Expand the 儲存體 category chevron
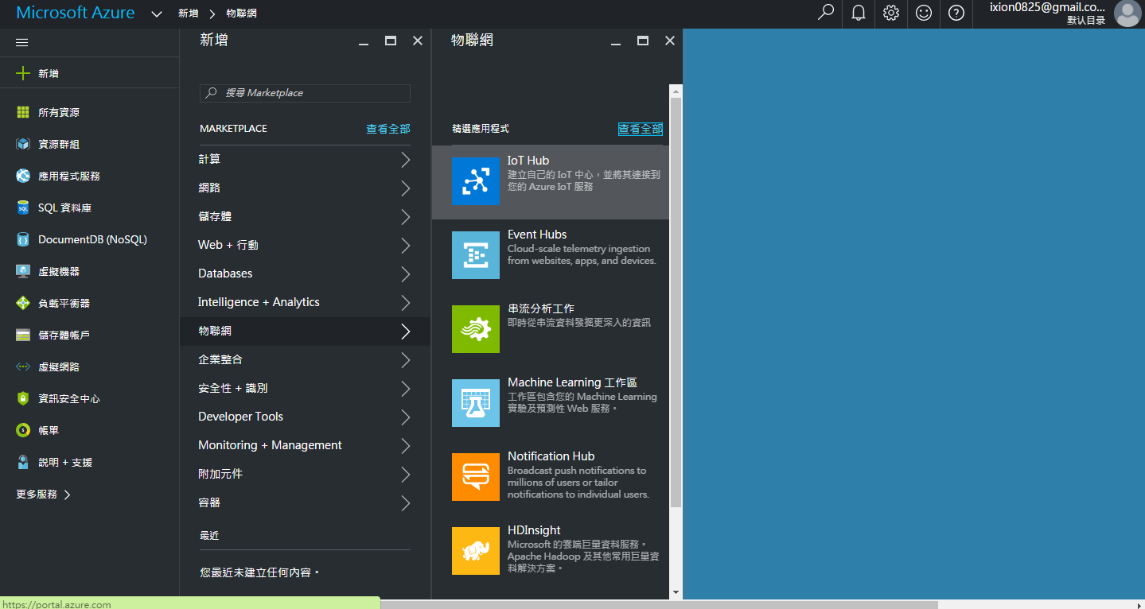Viewport: 1145px width, 609px height. pyautogui.click(x=406, y=217)
